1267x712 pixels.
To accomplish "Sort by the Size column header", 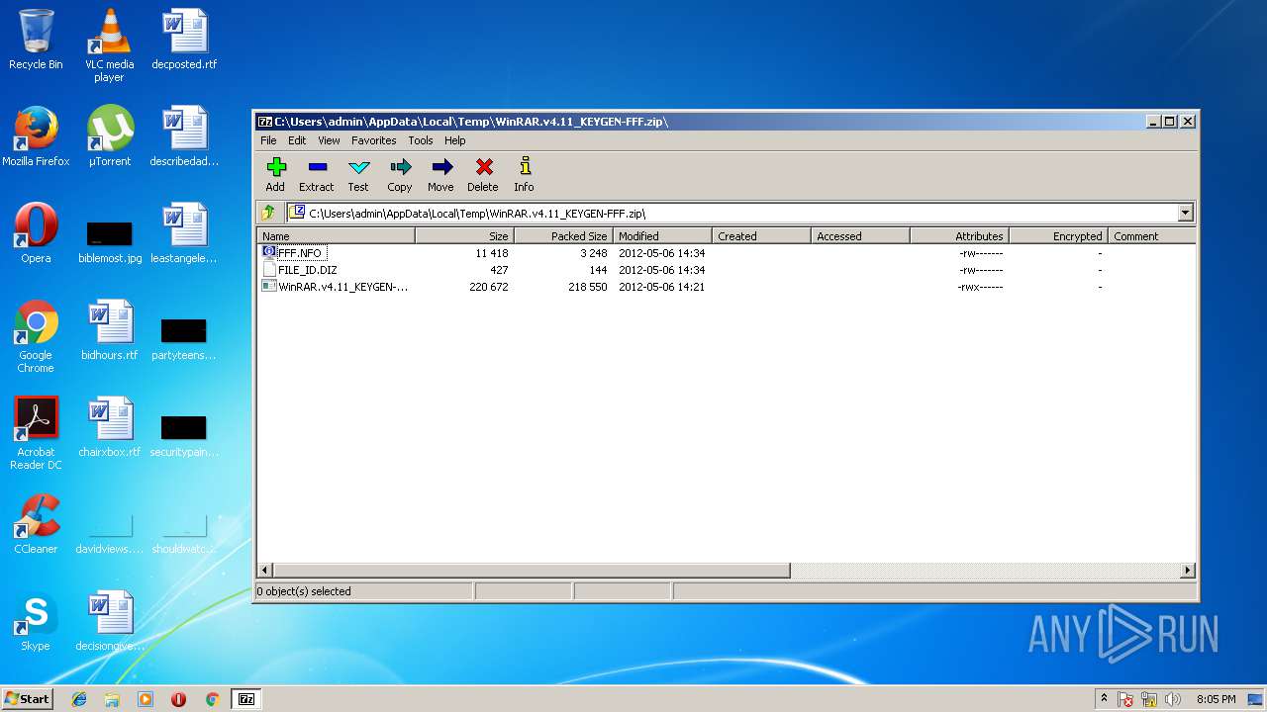I will click(465, 236).
